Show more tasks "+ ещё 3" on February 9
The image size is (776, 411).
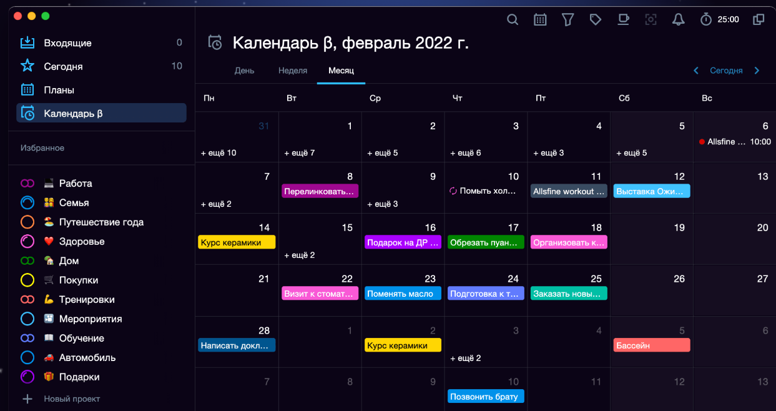tap(383, 204)
